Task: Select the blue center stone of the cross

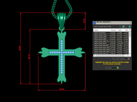Action: pos(62,52)
